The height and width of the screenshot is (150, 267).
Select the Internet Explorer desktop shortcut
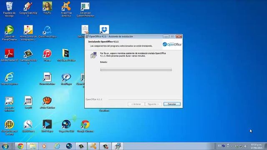[x=9, y=79]
